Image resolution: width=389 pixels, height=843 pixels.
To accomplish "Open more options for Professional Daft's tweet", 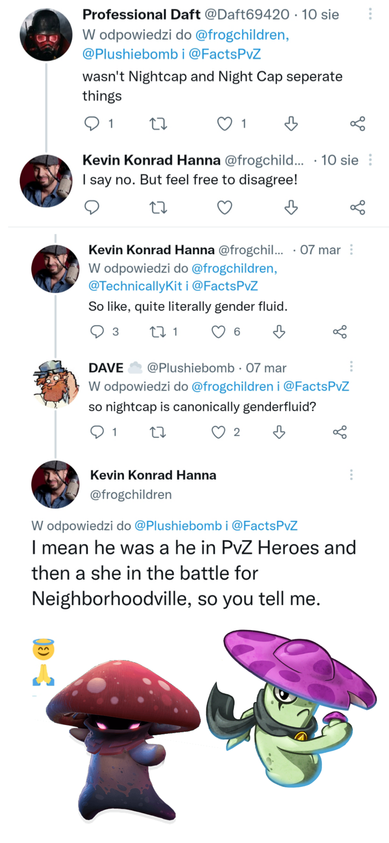I will pos(370,14).
